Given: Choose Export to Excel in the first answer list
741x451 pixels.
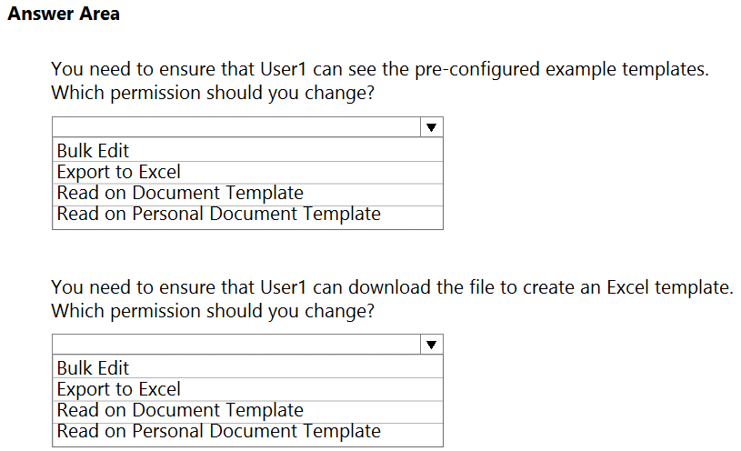Looking at the screenshot, I should click(247, 172).
